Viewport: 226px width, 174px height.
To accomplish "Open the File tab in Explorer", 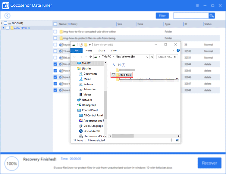I will [77, 51].
